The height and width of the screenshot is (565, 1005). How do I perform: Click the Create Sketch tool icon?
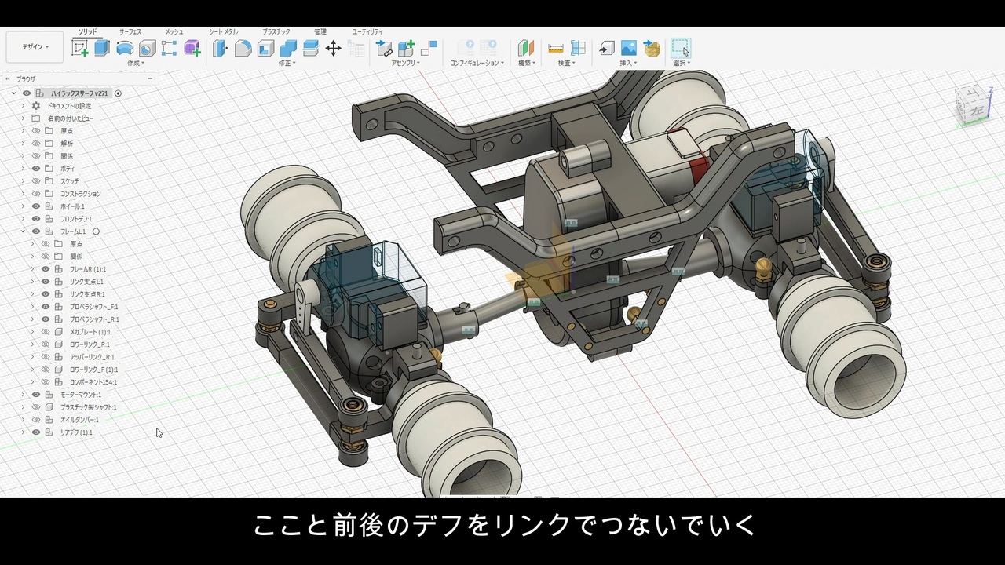[x=80, y=49]
